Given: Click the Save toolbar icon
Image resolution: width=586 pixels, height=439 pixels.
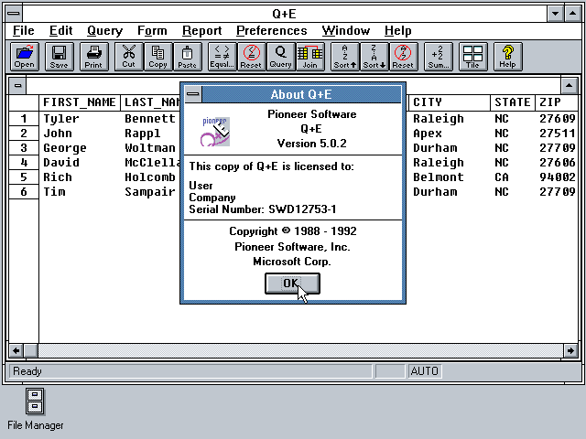Looking at the screenshot, I should coord(59,57).
